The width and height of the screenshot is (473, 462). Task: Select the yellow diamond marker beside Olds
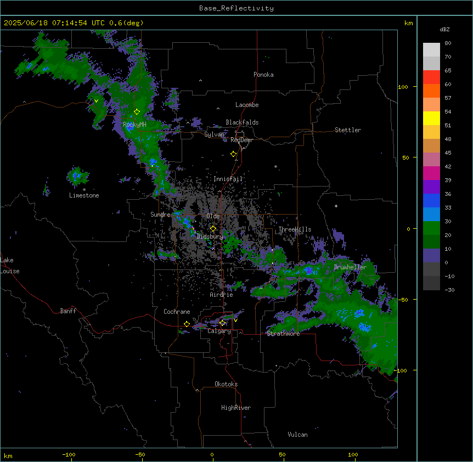tap(213, 229)
